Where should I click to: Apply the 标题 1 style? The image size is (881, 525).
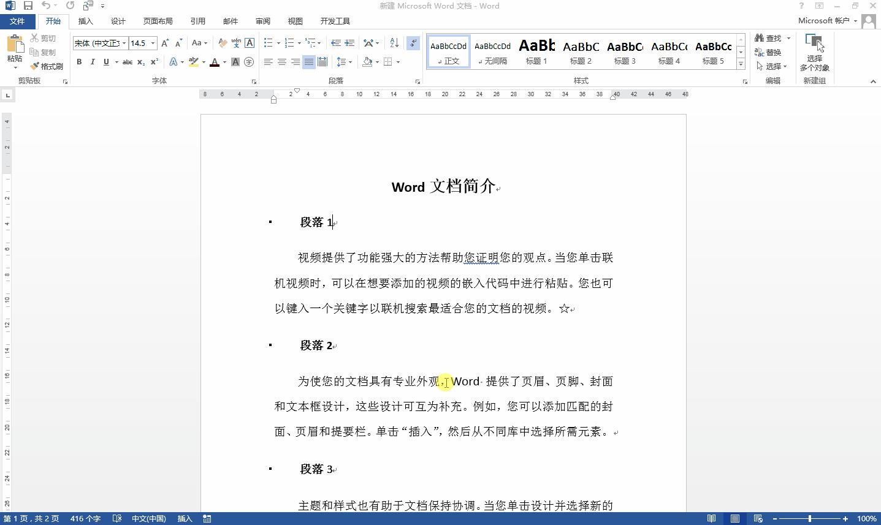(536, 51)
